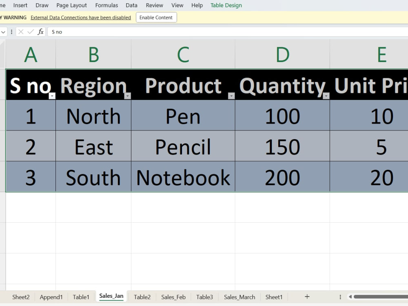Cancel entry with the X icon

[21, 32]
